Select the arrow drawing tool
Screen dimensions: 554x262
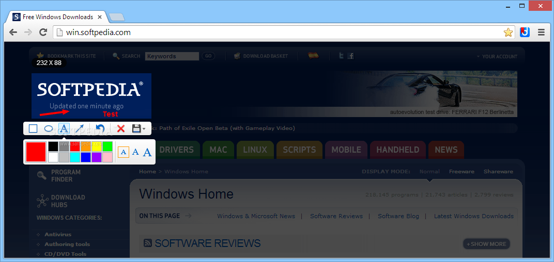80,129
